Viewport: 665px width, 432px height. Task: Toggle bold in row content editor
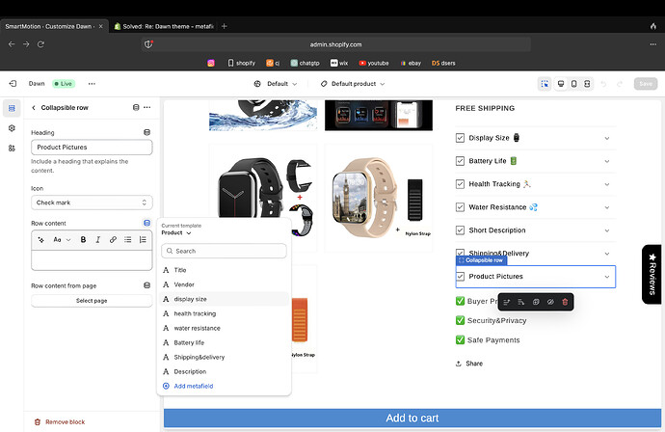pyautogui.click(x=83, y=240)
